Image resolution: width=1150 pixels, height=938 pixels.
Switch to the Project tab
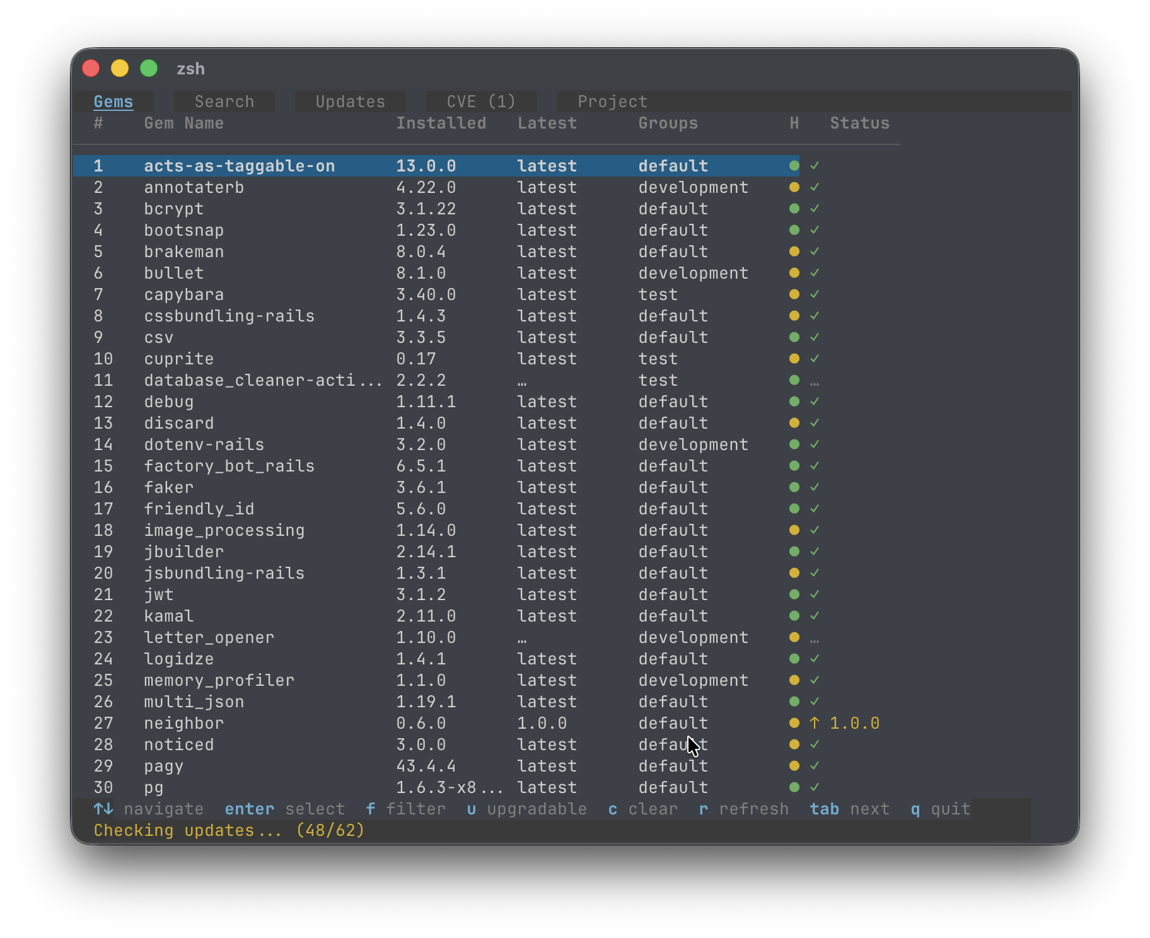(x=612, y=101)
